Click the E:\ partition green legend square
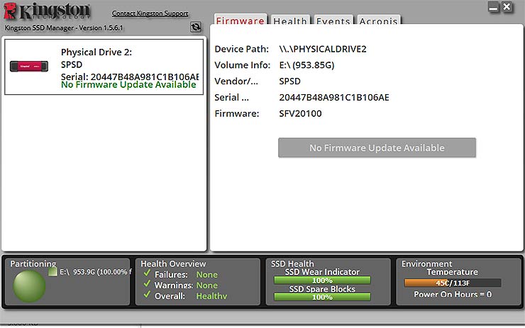 (52, 272)
